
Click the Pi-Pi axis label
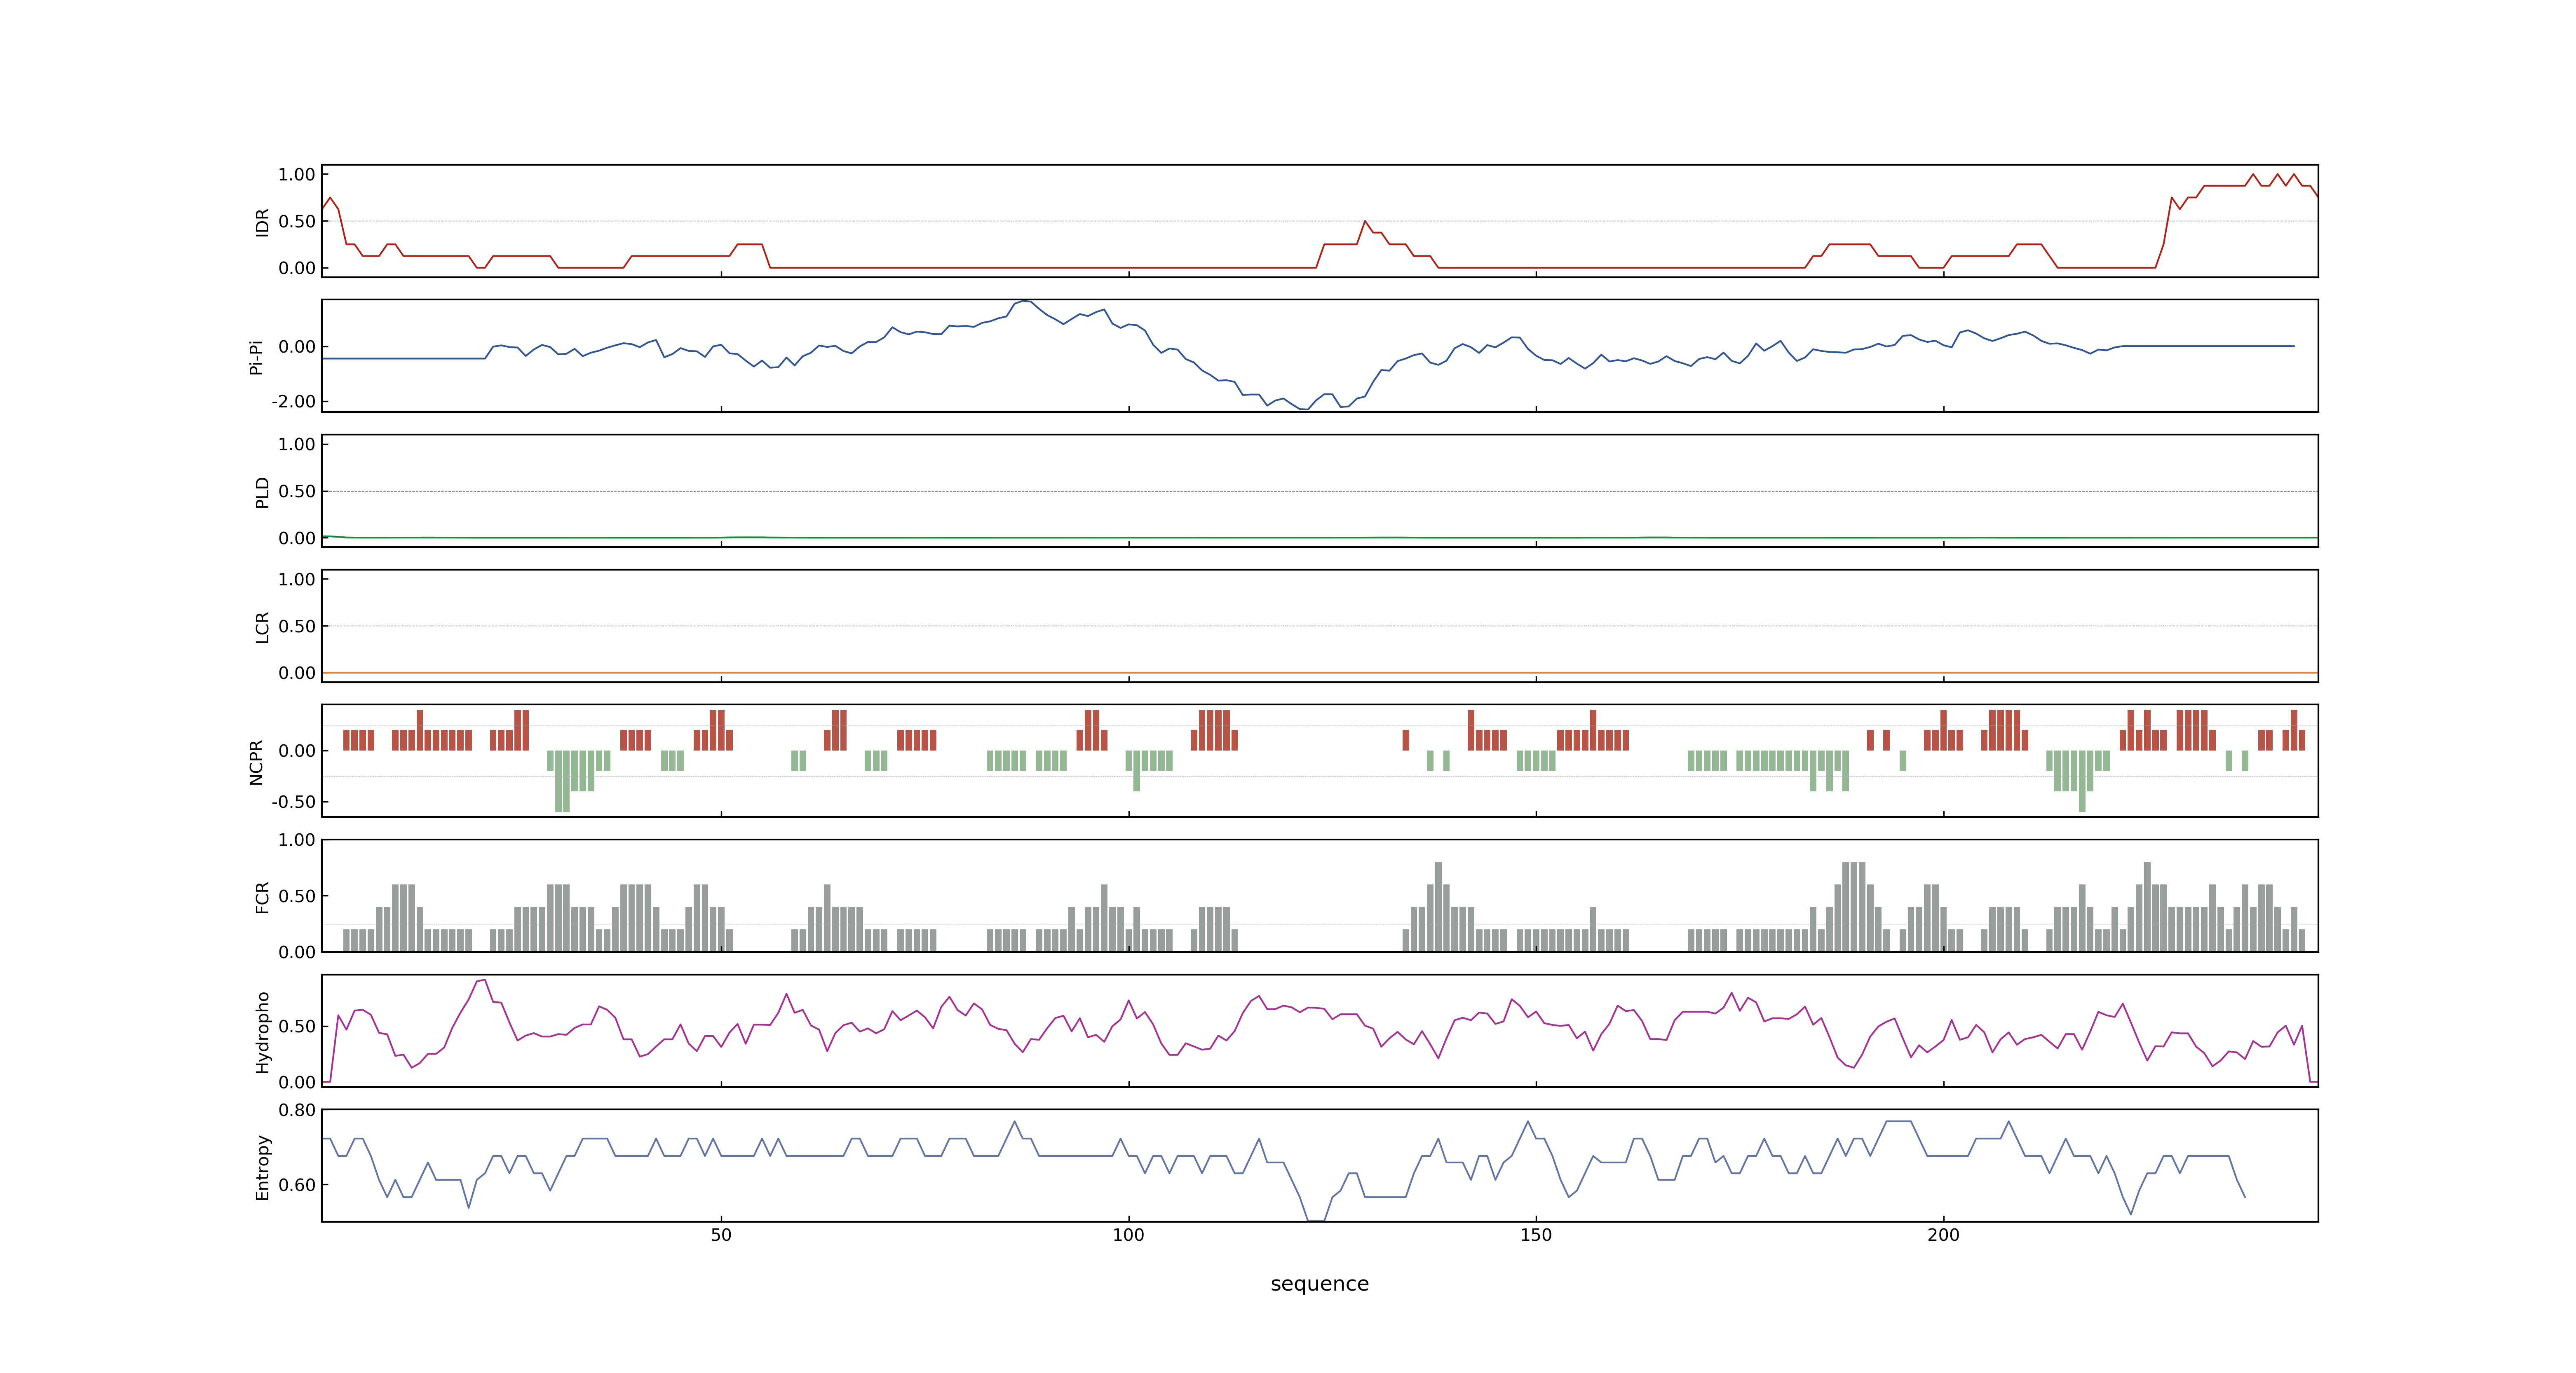[256, 357]
